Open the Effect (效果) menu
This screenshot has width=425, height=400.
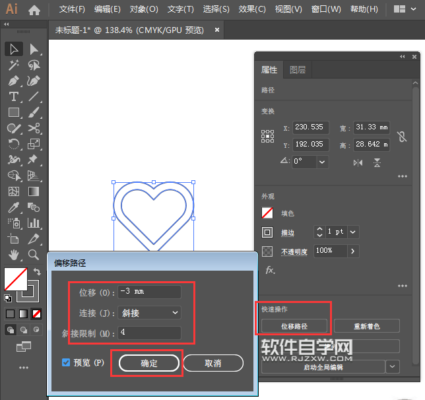pos(252,9)
